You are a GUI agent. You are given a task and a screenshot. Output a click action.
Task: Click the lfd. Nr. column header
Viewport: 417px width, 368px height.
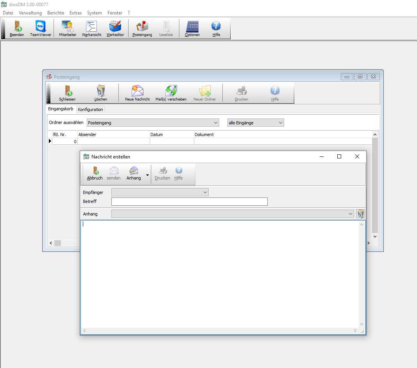[64, 135]
